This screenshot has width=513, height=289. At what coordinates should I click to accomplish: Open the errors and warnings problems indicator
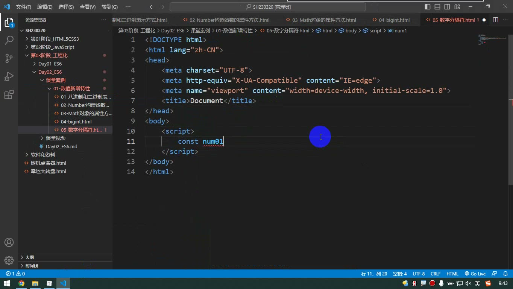click(x=15, y=274)
